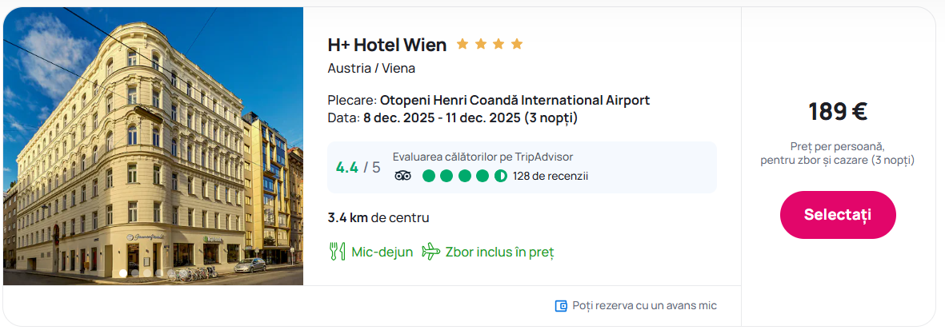Open the 128 de recenzii reviews link
The image size is (945, 330).
tap(551, 176)
